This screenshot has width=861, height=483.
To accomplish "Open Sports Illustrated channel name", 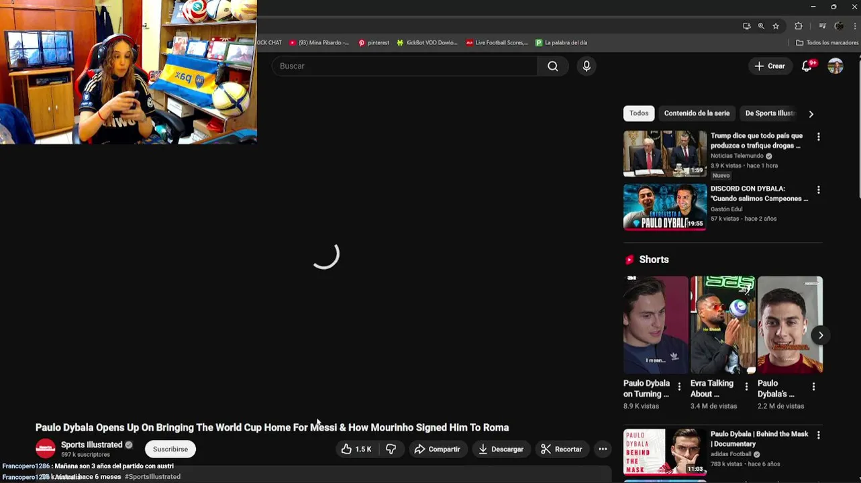I will tap(92, 445).
